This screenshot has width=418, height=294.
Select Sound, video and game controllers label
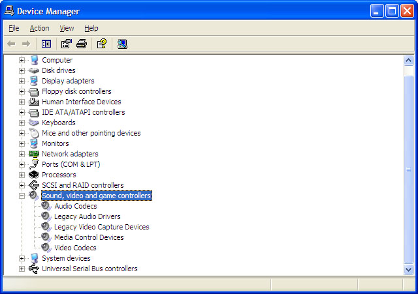pyautogui.click(x=97, y=196)
